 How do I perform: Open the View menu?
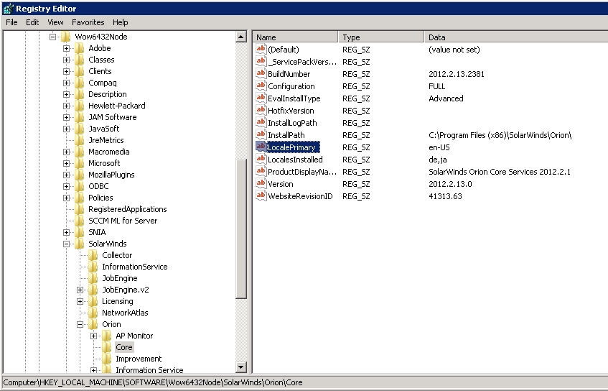click(55, 22)
